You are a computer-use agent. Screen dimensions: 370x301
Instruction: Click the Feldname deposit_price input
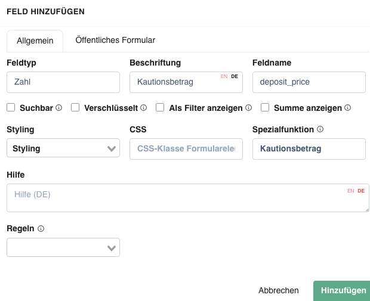tap(309, 82)
